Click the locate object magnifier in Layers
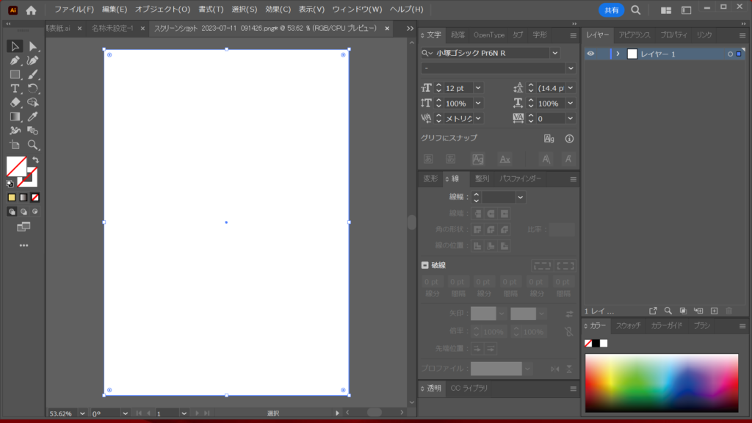752x423 pixels. pos(668,311)
